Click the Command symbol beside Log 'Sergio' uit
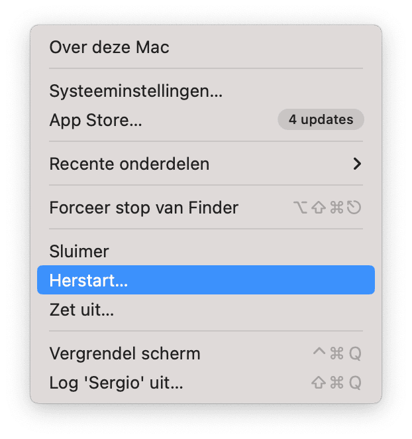This screenshot has height=439, width=412. pos(336,383)
